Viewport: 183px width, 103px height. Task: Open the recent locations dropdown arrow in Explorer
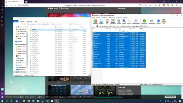click(x=20, y=24)
